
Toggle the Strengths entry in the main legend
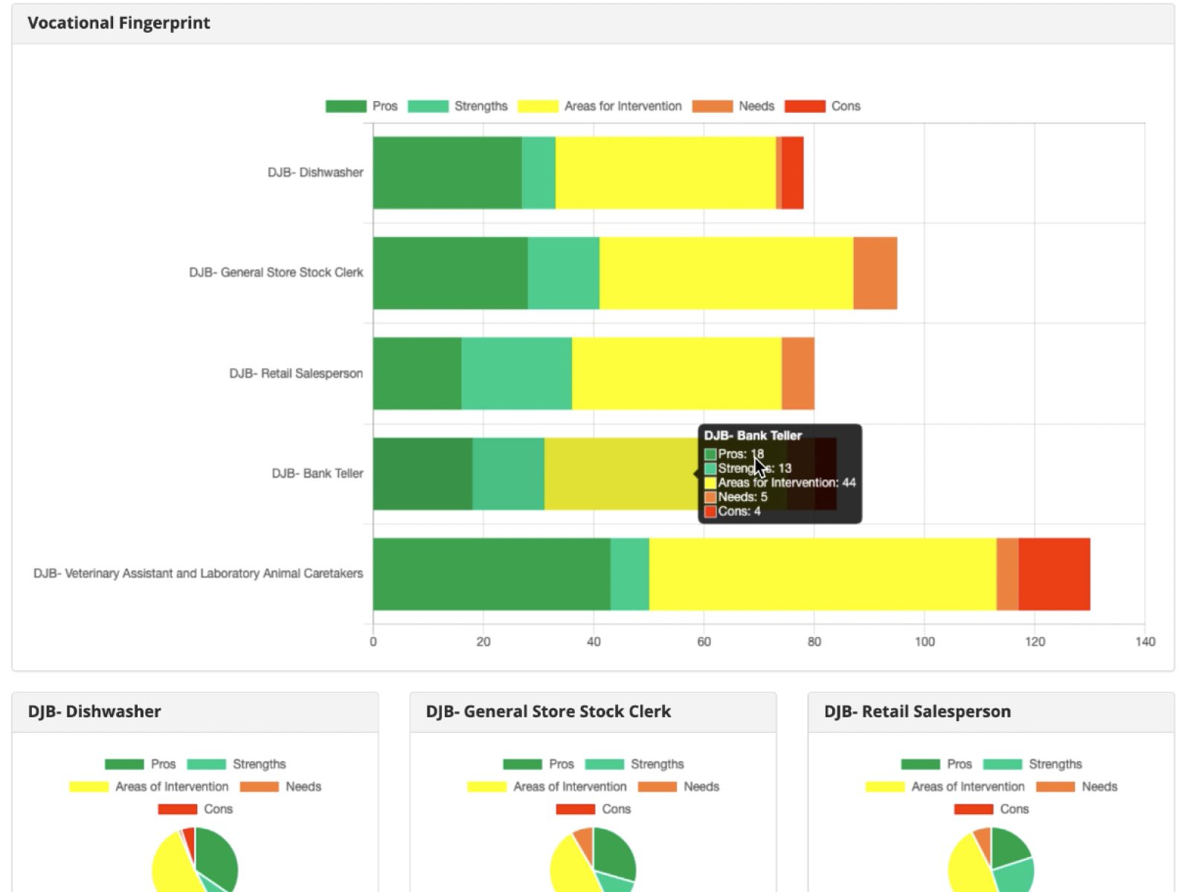point(430,106)
